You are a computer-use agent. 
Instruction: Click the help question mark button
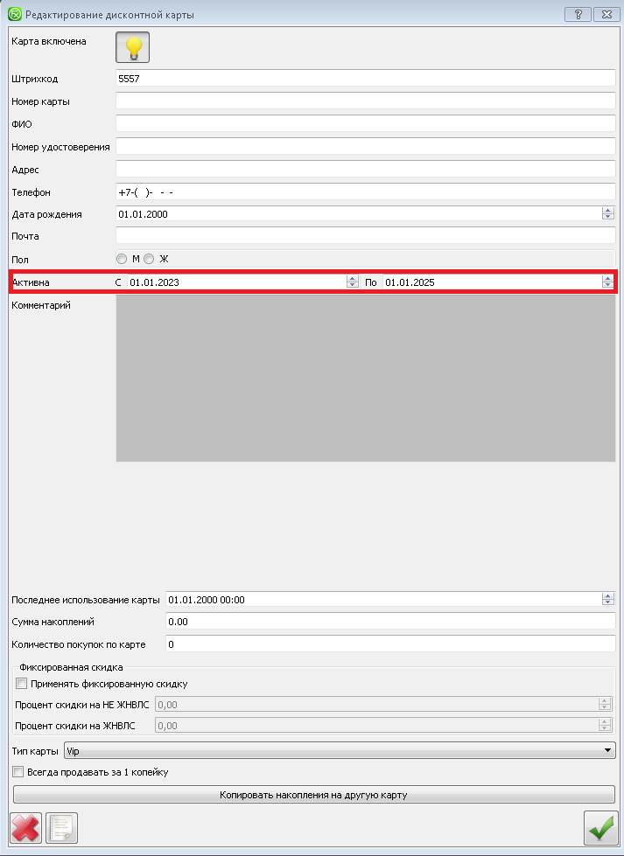coord(578,15)
